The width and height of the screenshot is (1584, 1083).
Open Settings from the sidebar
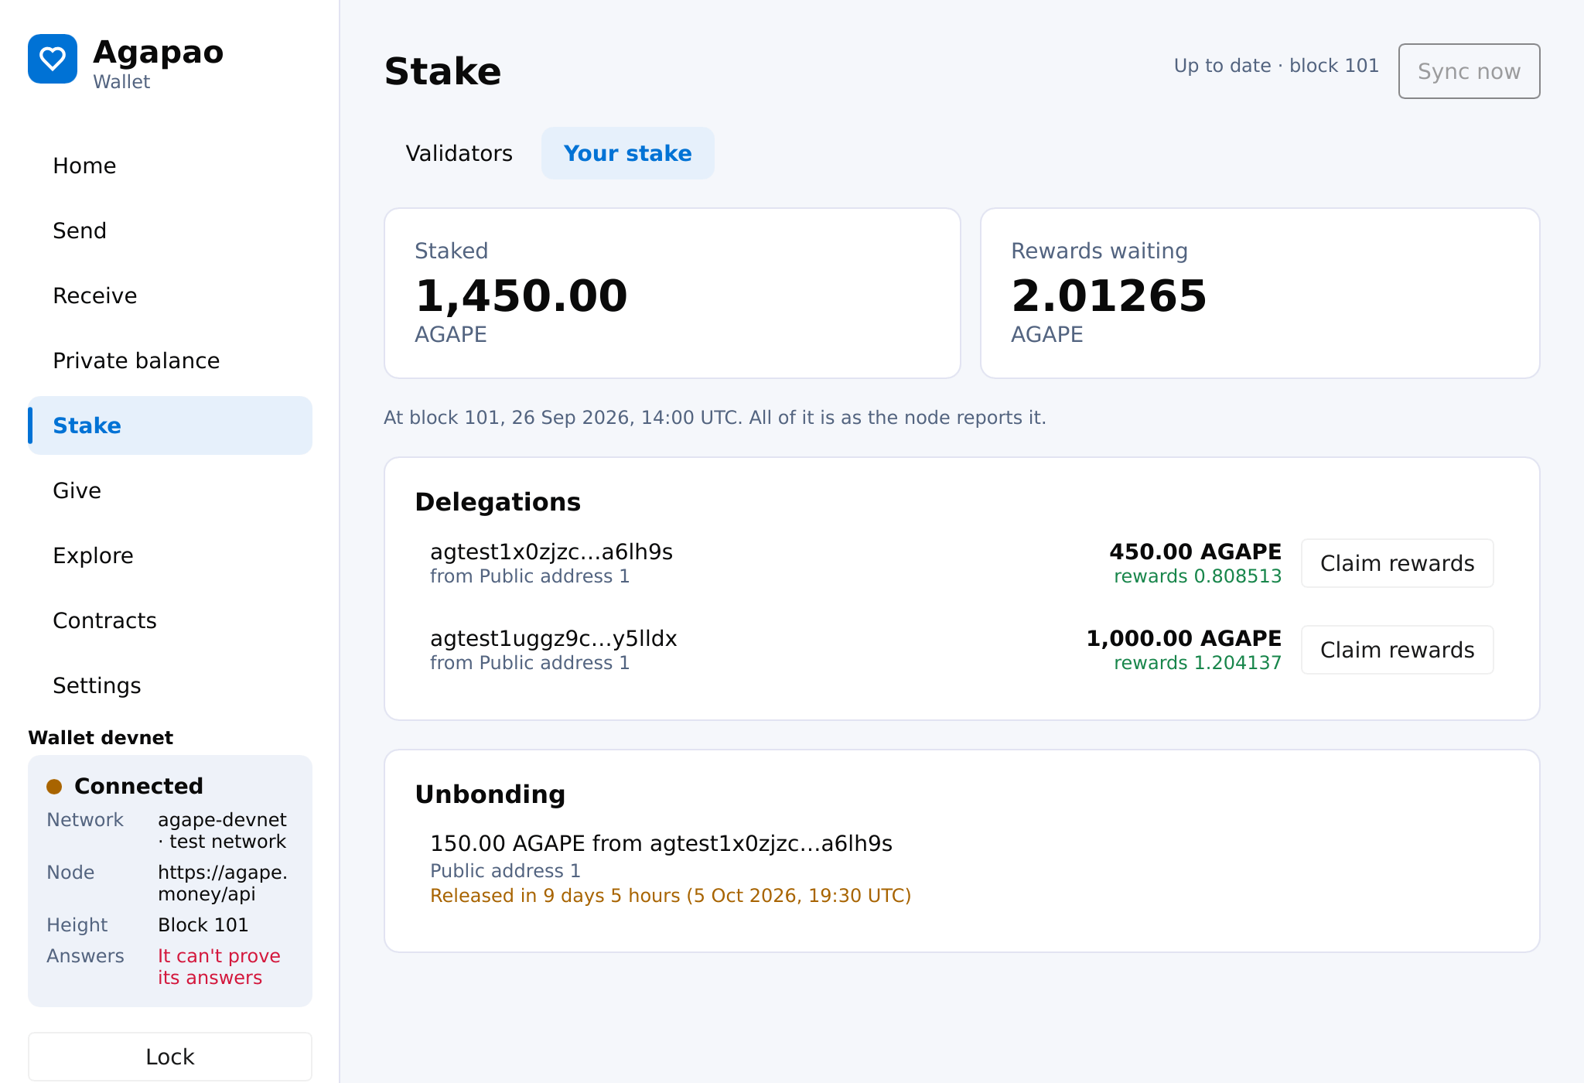pos(170,685)
